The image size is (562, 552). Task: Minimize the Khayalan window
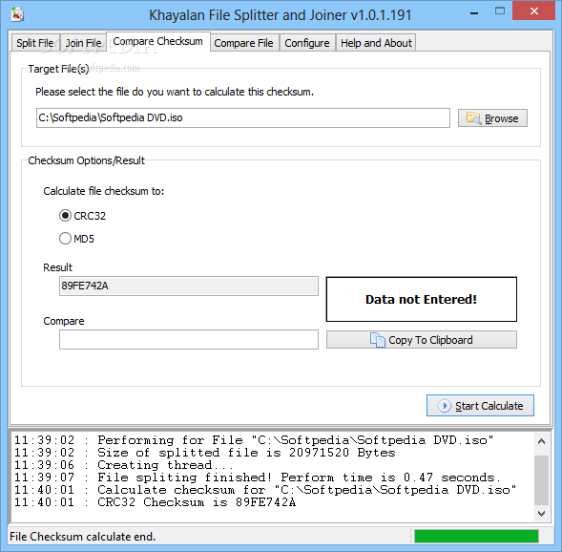pos(474,13)
